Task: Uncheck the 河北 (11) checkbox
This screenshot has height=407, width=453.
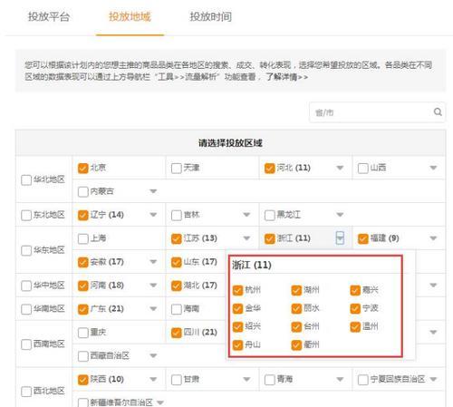Action: tap(269, 168)
